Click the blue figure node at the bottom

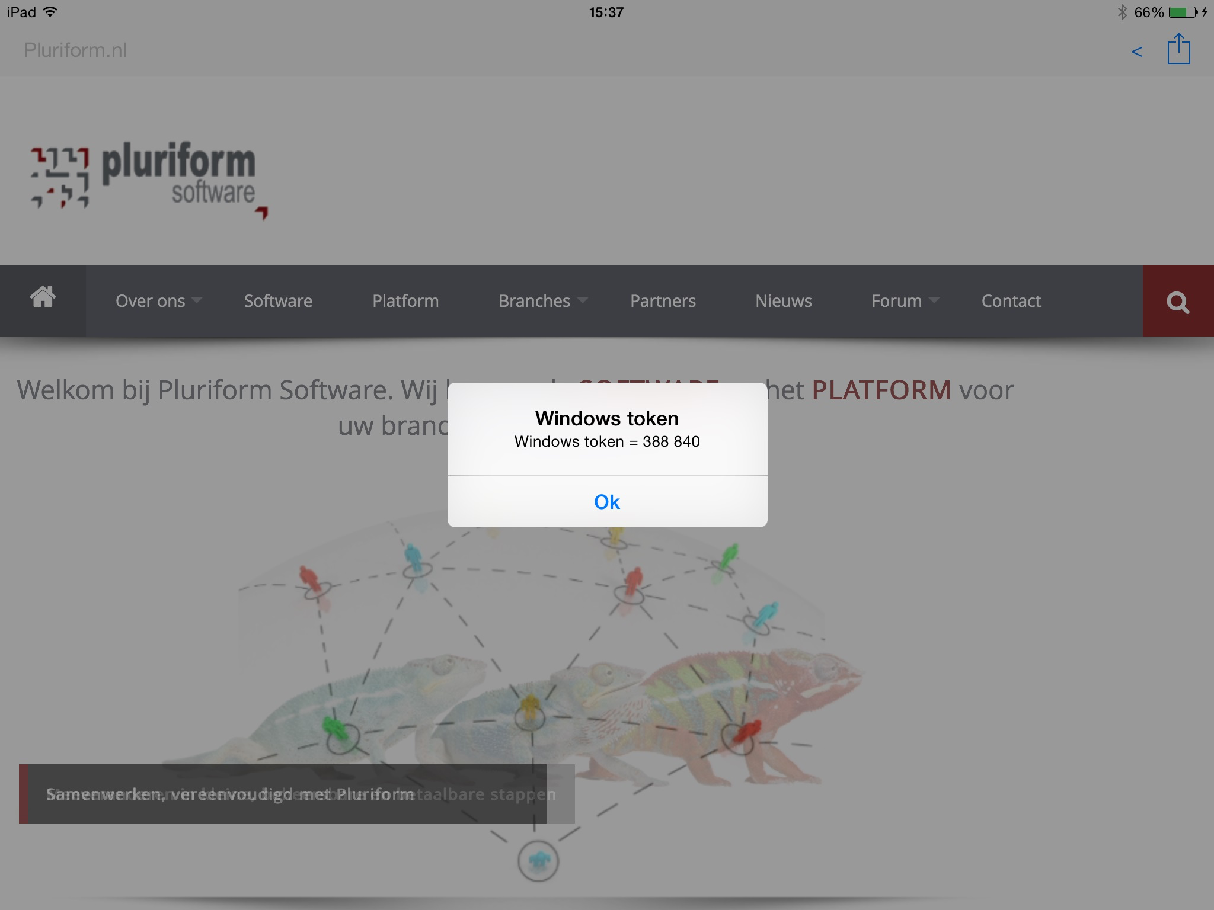click(x=538, y=860)
